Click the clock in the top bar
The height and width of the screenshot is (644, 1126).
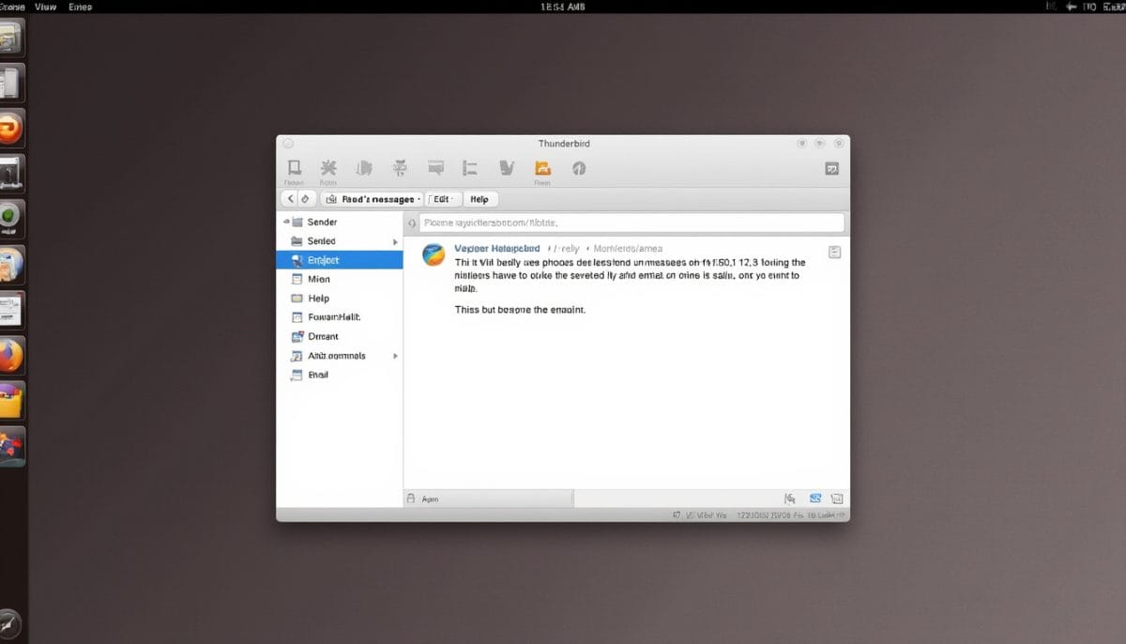coord(564,7)
